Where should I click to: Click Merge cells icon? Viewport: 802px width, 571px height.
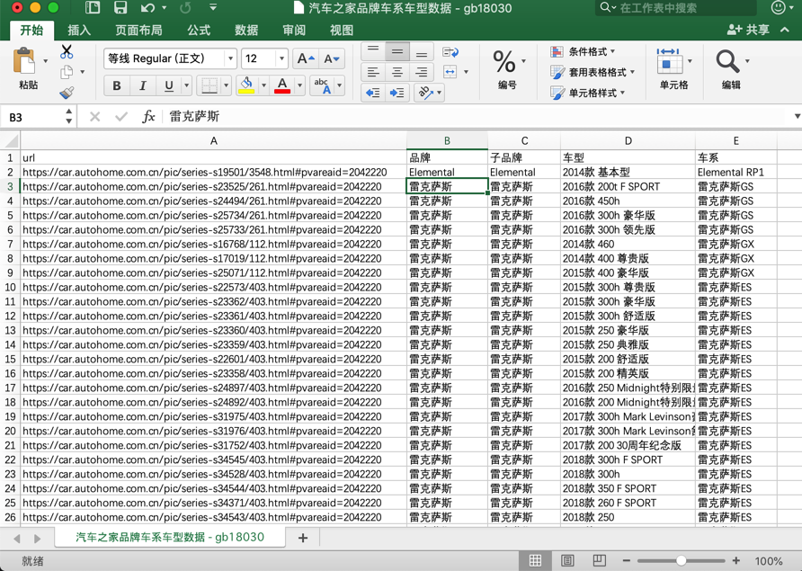tap(450, 72)
